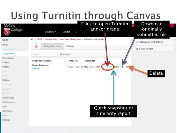
Task: Open Outcomes in the course sidebar
Action: [7, 84]
